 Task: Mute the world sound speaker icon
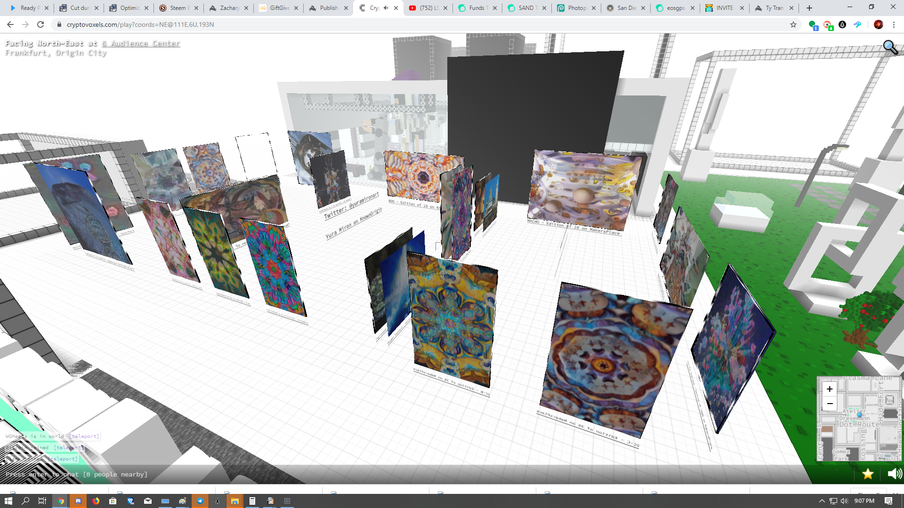pos(895,474)
